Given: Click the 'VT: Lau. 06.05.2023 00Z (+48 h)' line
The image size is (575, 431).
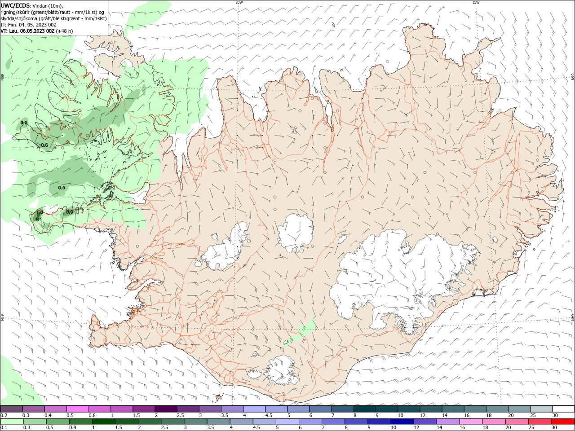Looking at the screenshot, I should 37,31.
